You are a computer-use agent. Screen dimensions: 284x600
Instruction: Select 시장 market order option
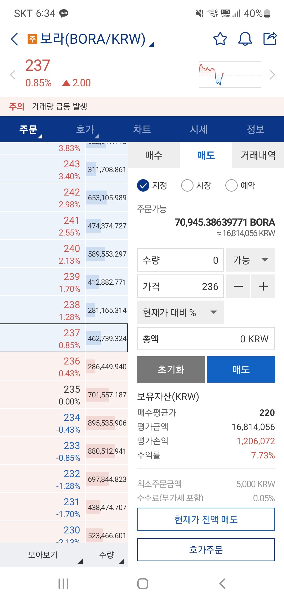coord(196,185)
